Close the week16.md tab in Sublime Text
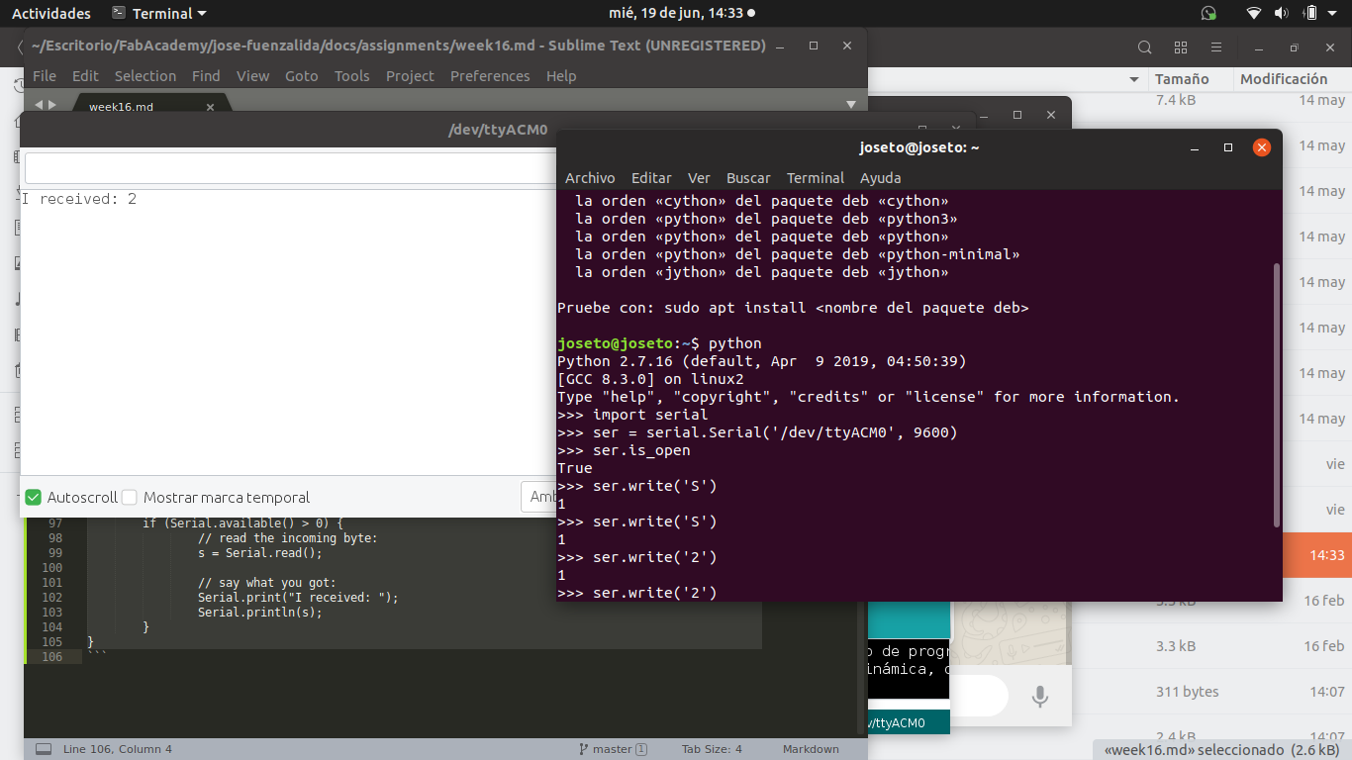1352x760 pixels. [x=210, y=107]
